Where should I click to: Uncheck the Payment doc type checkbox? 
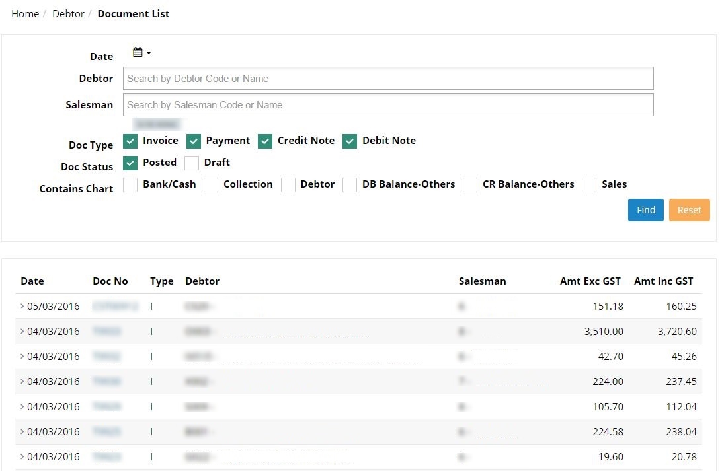coord(193,141)
